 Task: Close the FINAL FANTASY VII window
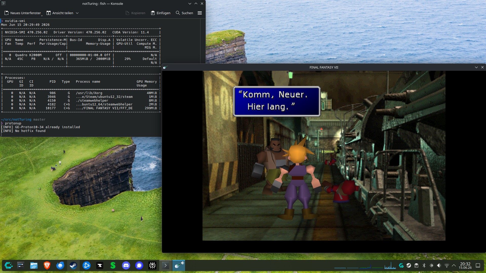(x=482, y=67)
